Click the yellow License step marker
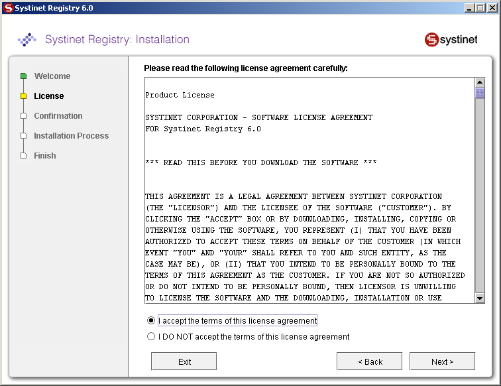Image resolution: width=501 pixels, height=386 pixels. [x=23, y=96]
